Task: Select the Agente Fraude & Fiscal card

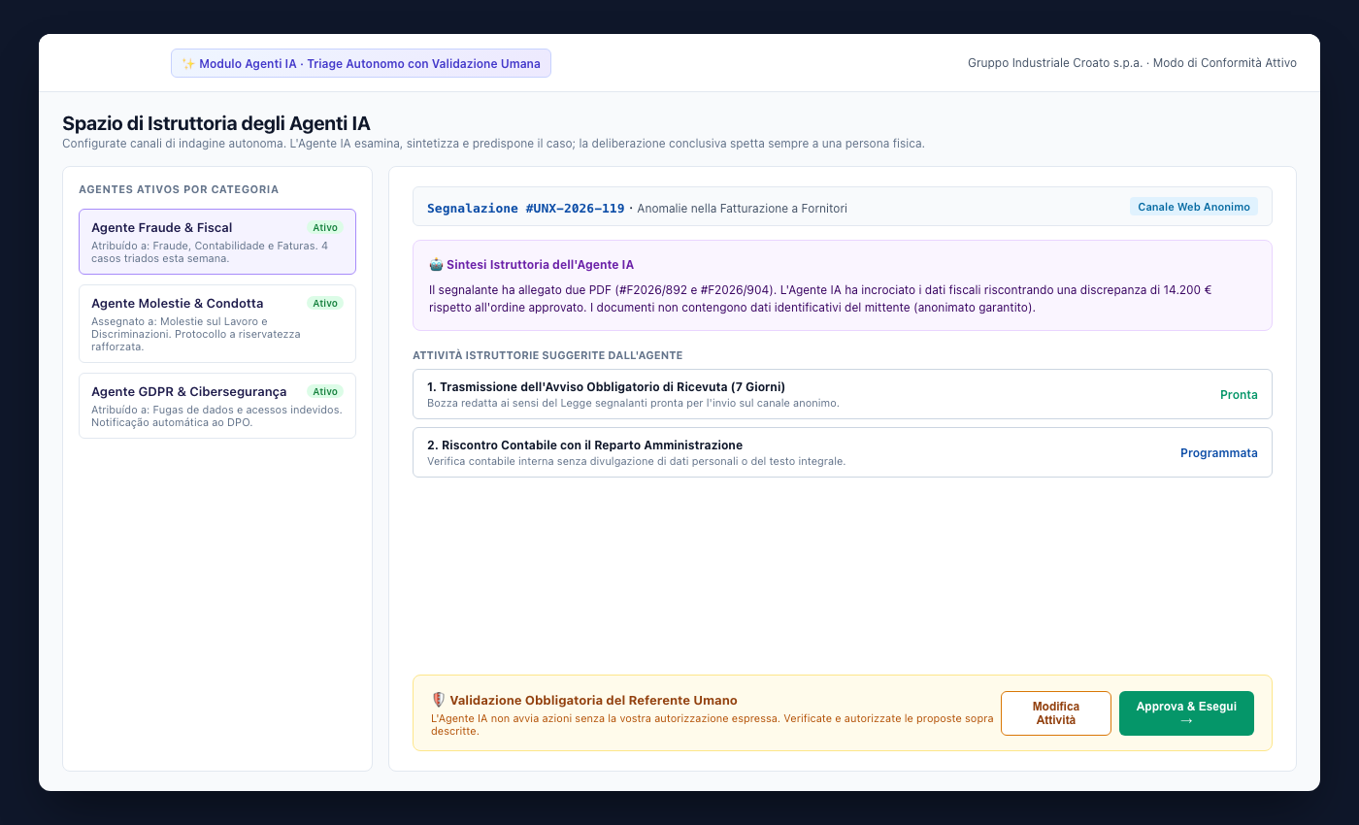Action: pyautogui.click(x=217, y=242)
